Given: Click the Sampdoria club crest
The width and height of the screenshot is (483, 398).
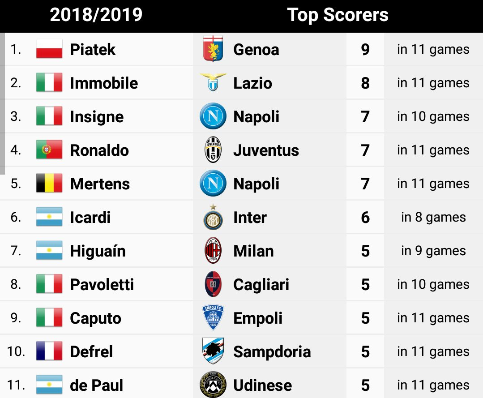Looking at the screenshot, I should 213,351.
